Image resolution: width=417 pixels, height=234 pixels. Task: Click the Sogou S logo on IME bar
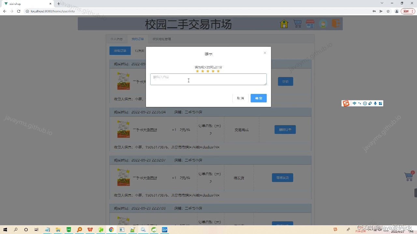coord(346,103)
